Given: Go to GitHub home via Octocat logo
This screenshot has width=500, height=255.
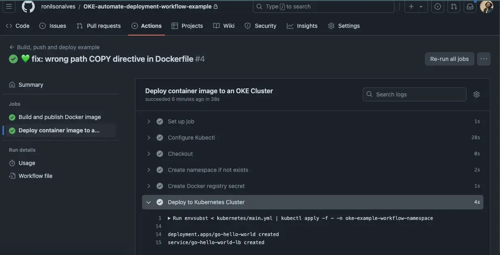Looking at the screenshot, I should [28, 6].
